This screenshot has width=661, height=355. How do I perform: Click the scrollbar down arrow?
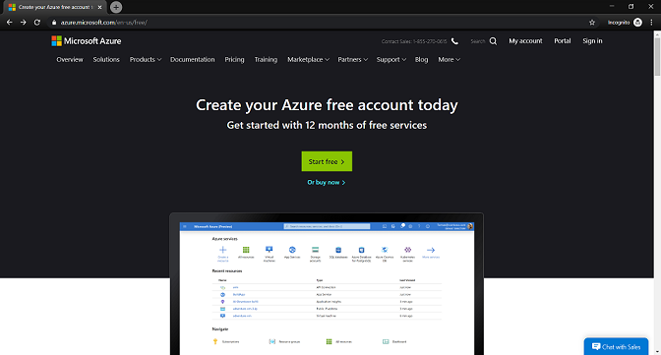(x=657, y=352)
